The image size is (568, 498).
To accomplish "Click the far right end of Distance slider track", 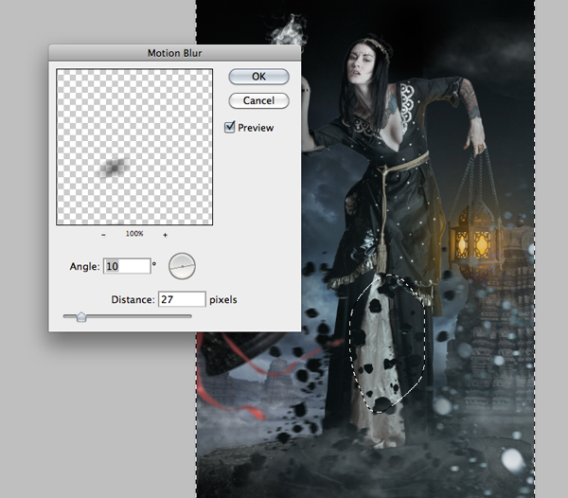I will tap(190, 316).
